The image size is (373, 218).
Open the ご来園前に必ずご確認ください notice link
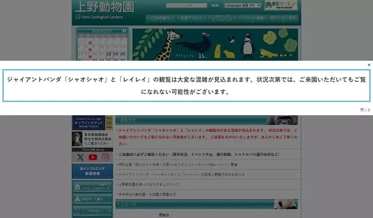[199, 155]
